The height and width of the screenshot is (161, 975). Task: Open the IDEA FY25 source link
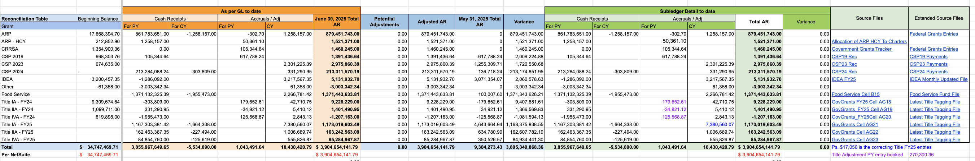(843, 79)
